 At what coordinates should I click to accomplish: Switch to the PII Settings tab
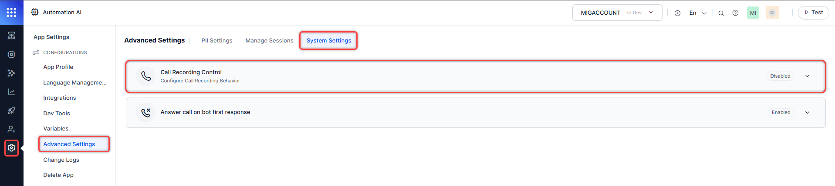pos(217,41)
